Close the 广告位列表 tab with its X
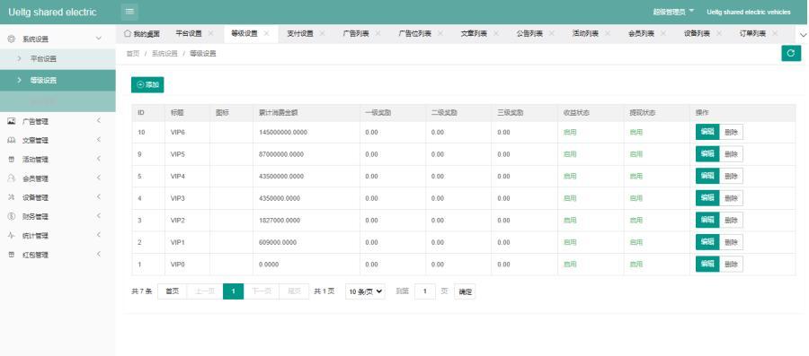 click(440, 33)
